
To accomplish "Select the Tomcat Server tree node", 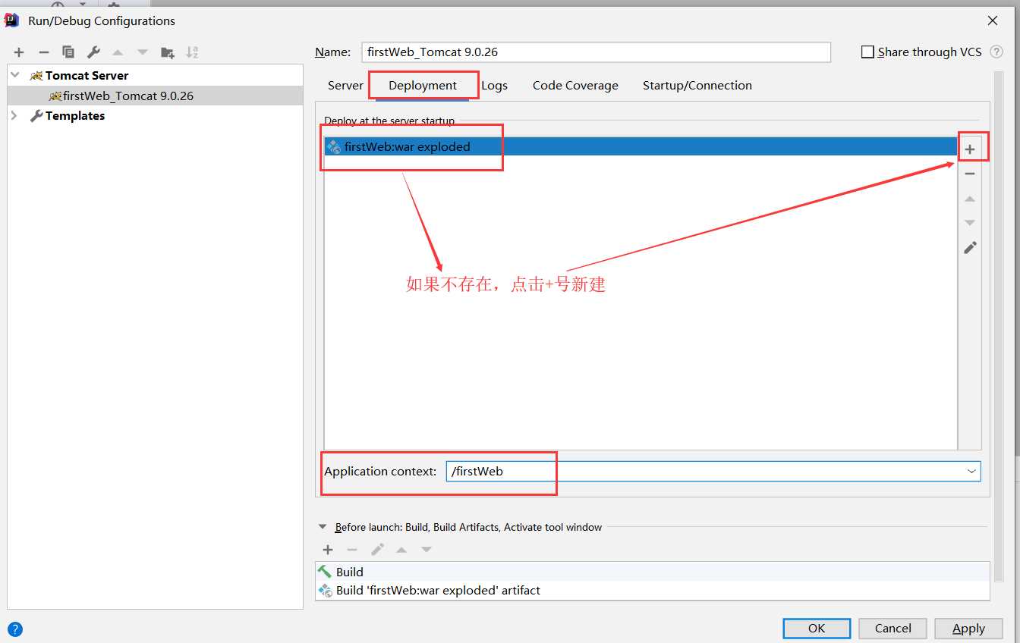I will (155, 75).
